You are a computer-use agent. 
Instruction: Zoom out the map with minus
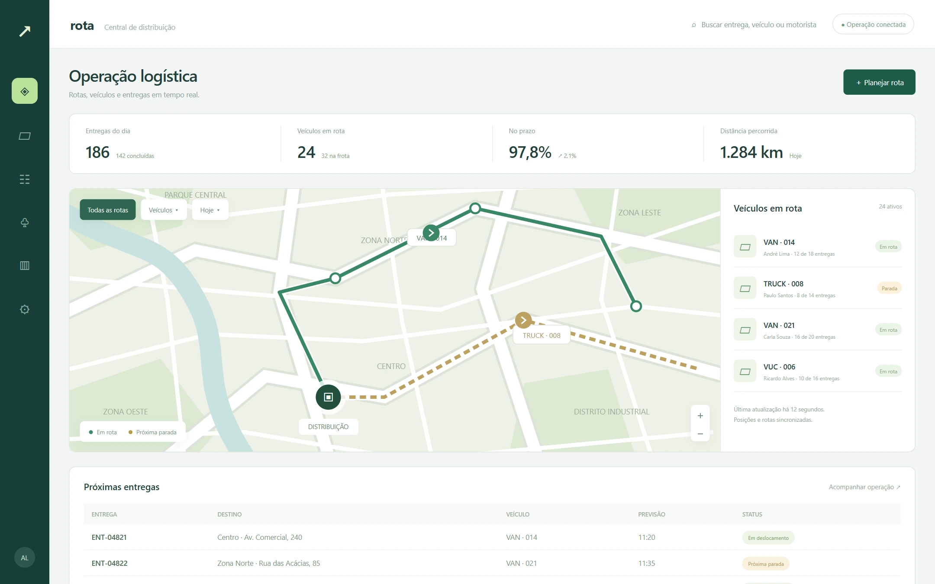tap(700, 433)
